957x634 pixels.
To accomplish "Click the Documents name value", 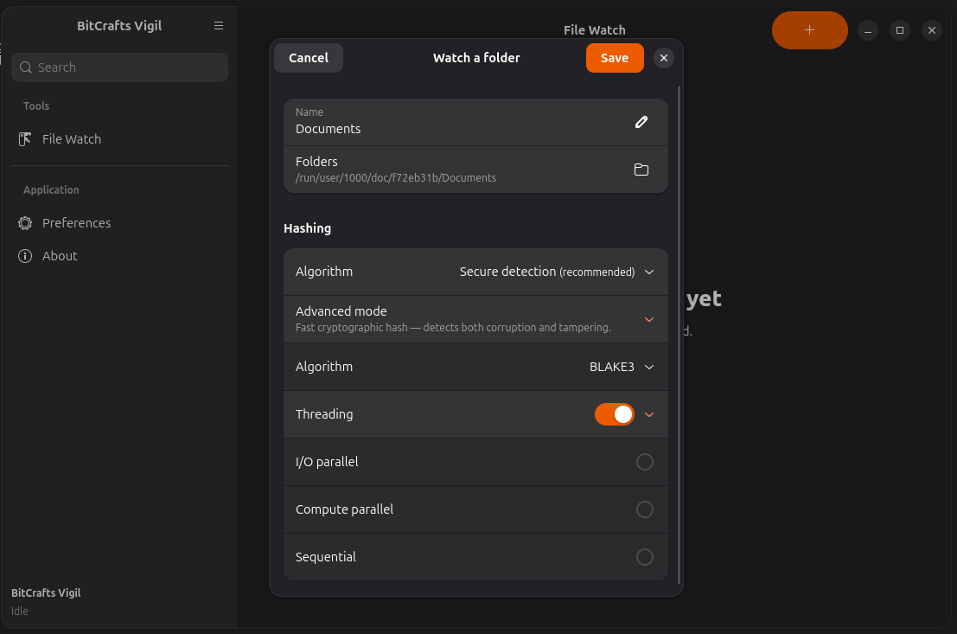I will 328,129.
